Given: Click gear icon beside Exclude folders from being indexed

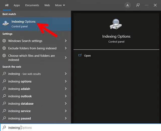Looking at the screenshot, I should tap(4, 48).
